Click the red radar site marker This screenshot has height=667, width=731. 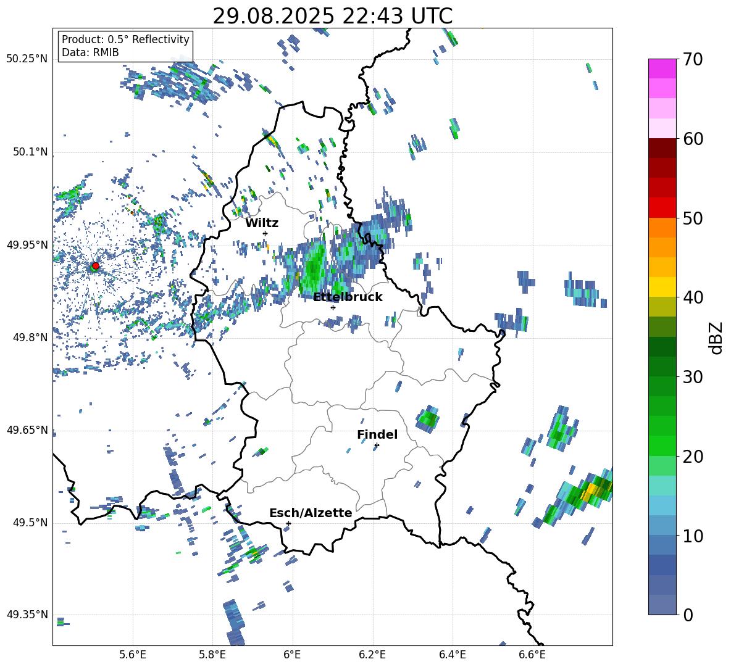[x=96, y=265]
